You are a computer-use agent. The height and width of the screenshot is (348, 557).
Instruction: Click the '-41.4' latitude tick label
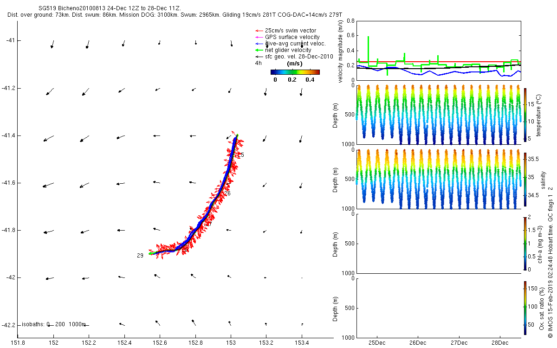point(9,135)
